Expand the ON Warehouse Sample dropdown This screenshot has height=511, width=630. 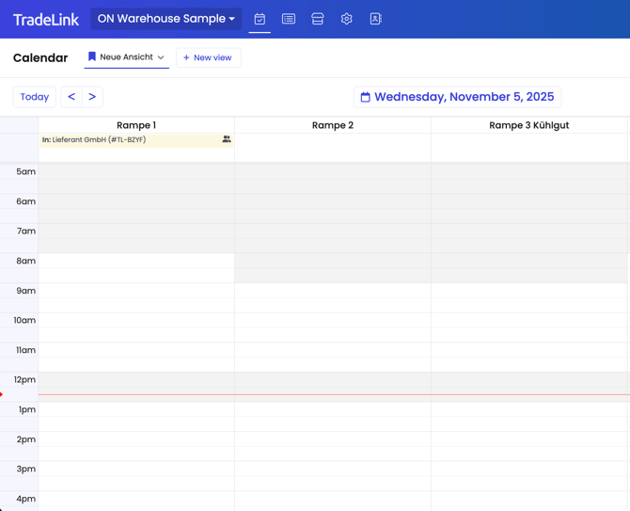tap(165, 19)
